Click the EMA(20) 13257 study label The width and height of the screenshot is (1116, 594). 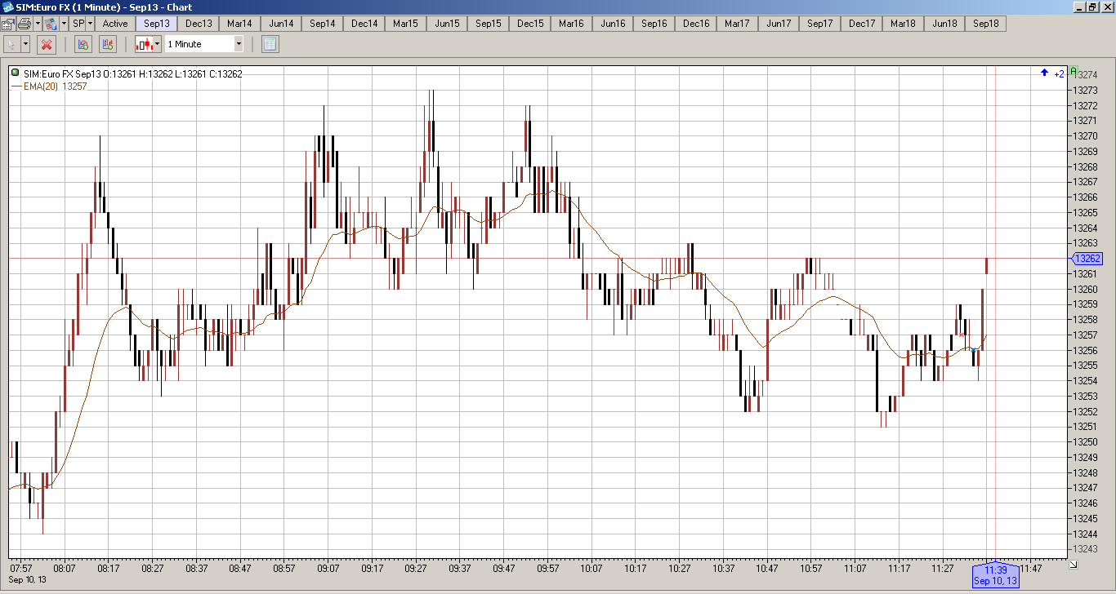pos(56,86)
